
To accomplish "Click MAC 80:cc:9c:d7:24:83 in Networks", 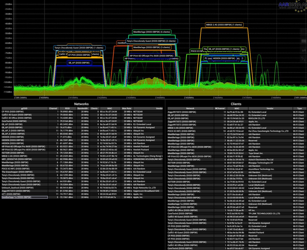I will tap(109, 115).
